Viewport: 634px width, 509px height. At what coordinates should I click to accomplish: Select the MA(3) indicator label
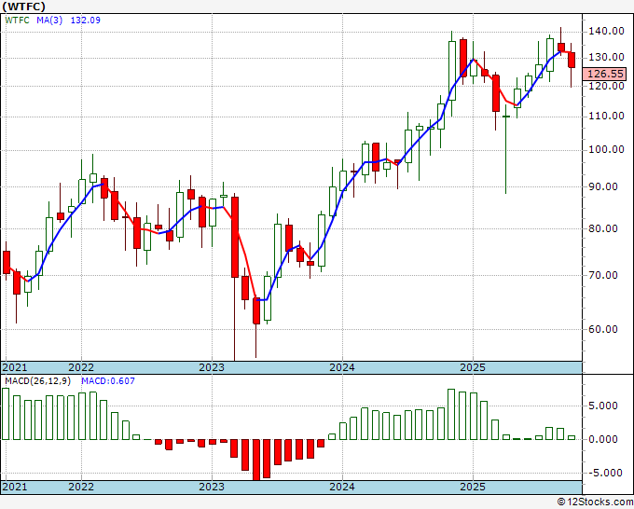(49, 21)
